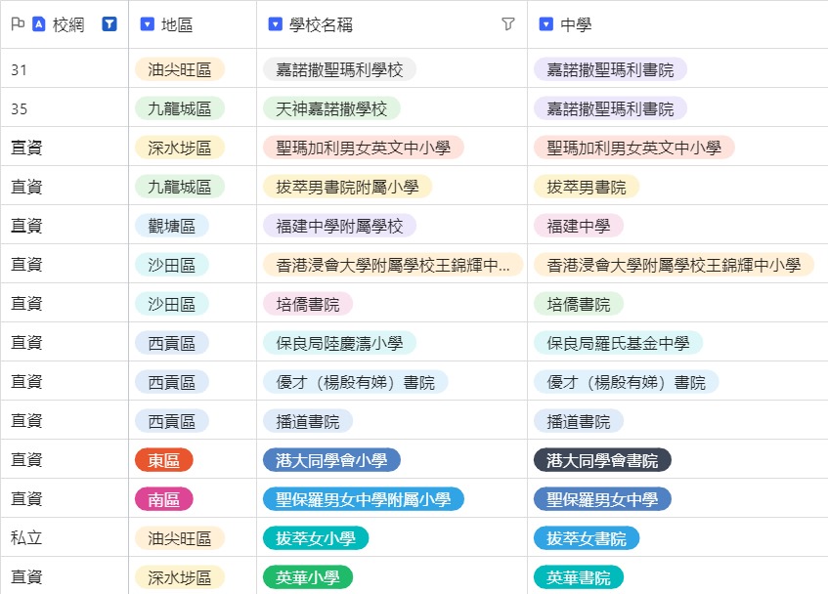Click the 觀塘區 district tag
828x594 pixels.
point(172,226)
